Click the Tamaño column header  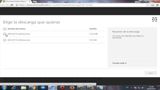click(x=93, y=29)
